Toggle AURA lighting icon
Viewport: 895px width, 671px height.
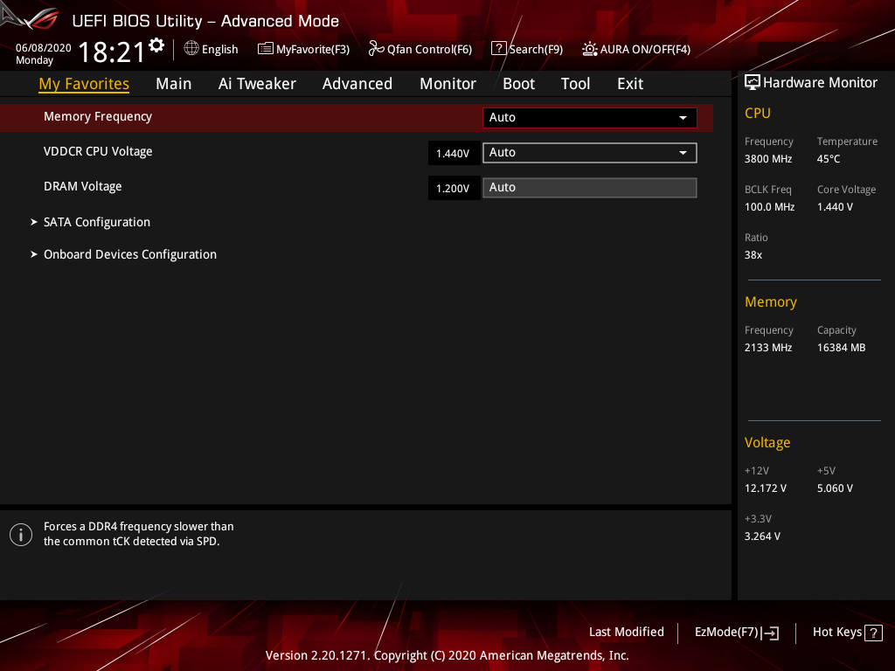pyautogui.click(x=590, y=49)
